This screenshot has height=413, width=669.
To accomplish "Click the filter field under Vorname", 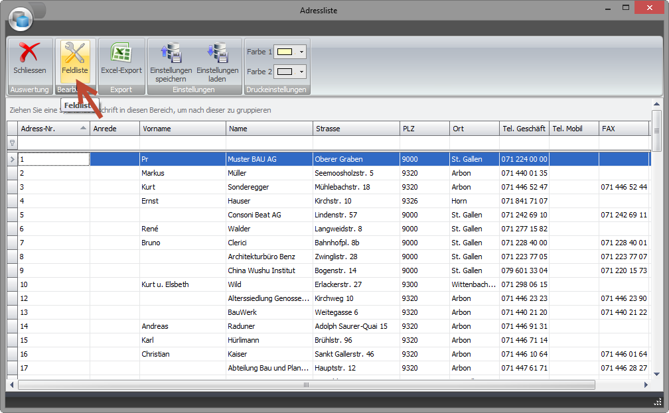I will [183, 143].
